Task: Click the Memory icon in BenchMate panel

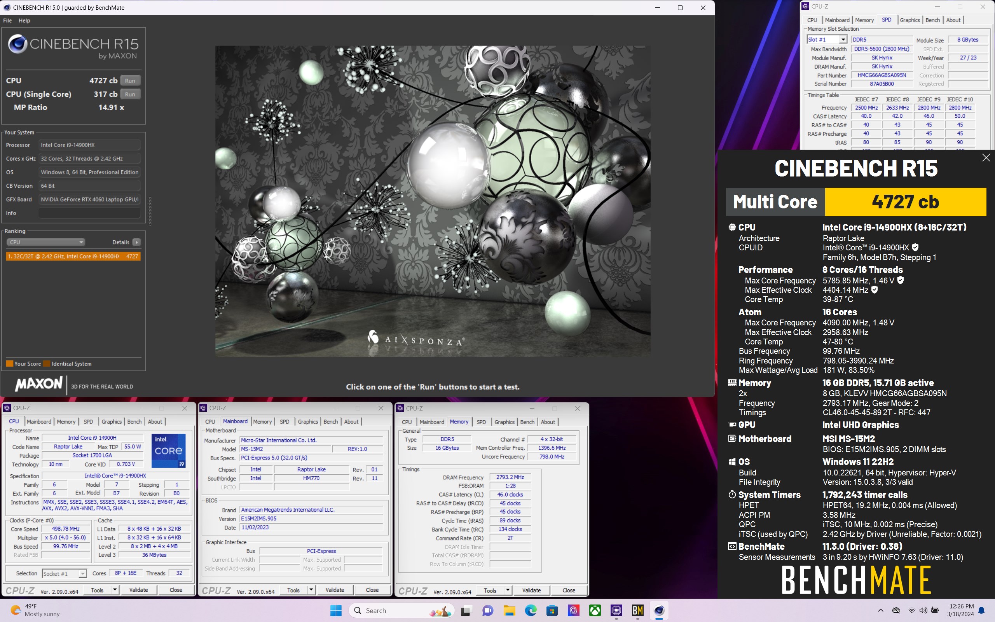Action: click(x=732, y=383)
